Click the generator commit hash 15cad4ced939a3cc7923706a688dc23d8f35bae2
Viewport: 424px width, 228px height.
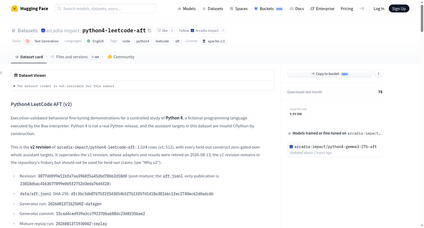point(100,214)
